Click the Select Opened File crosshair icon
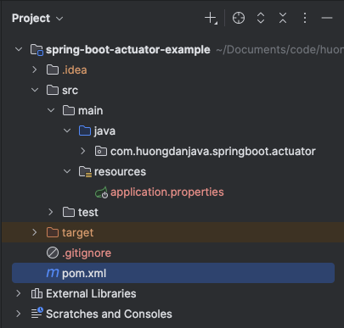 click(239, 18)
